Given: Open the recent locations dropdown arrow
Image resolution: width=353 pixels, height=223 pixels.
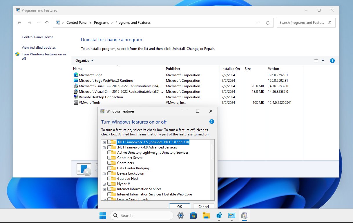Looking at the screenshot, I should (38, 23).
